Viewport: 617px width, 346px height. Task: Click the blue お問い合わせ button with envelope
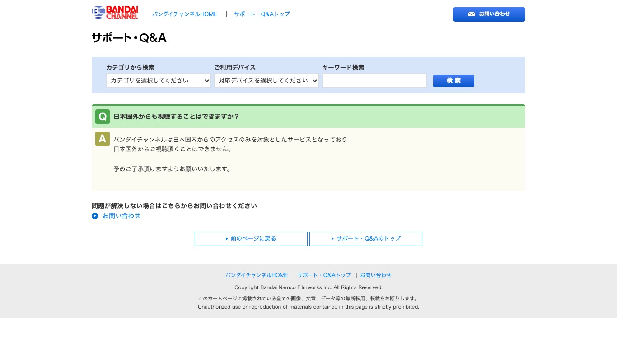coord(489,14)
